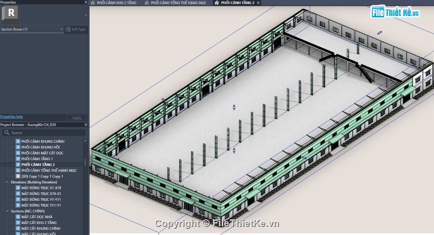
Task: Click the Project Browser search field
Action: click(44, 133)
